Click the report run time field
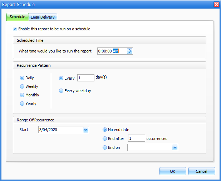 click(x=112, y=51)
